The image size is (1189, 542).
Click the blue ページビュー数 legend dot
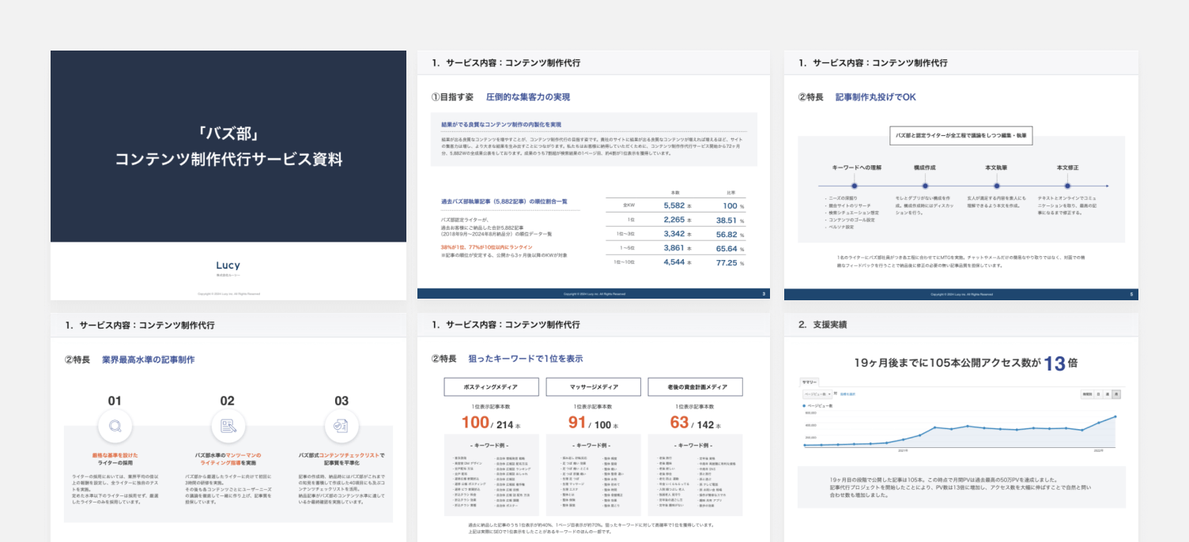803,405
